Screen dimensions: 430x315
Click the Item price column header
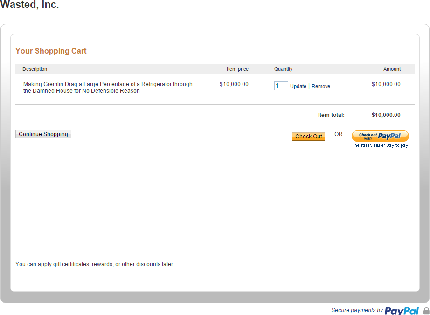(x=237, y=69)
